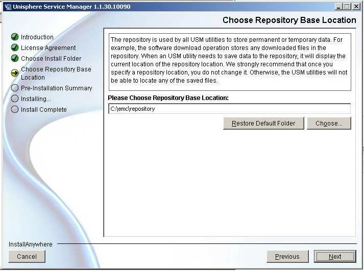Viewport: 364px width, 271px height.
Task: Select the Choose Repository Base Location step
Action: pyautogui.click(x=56, y=73)
